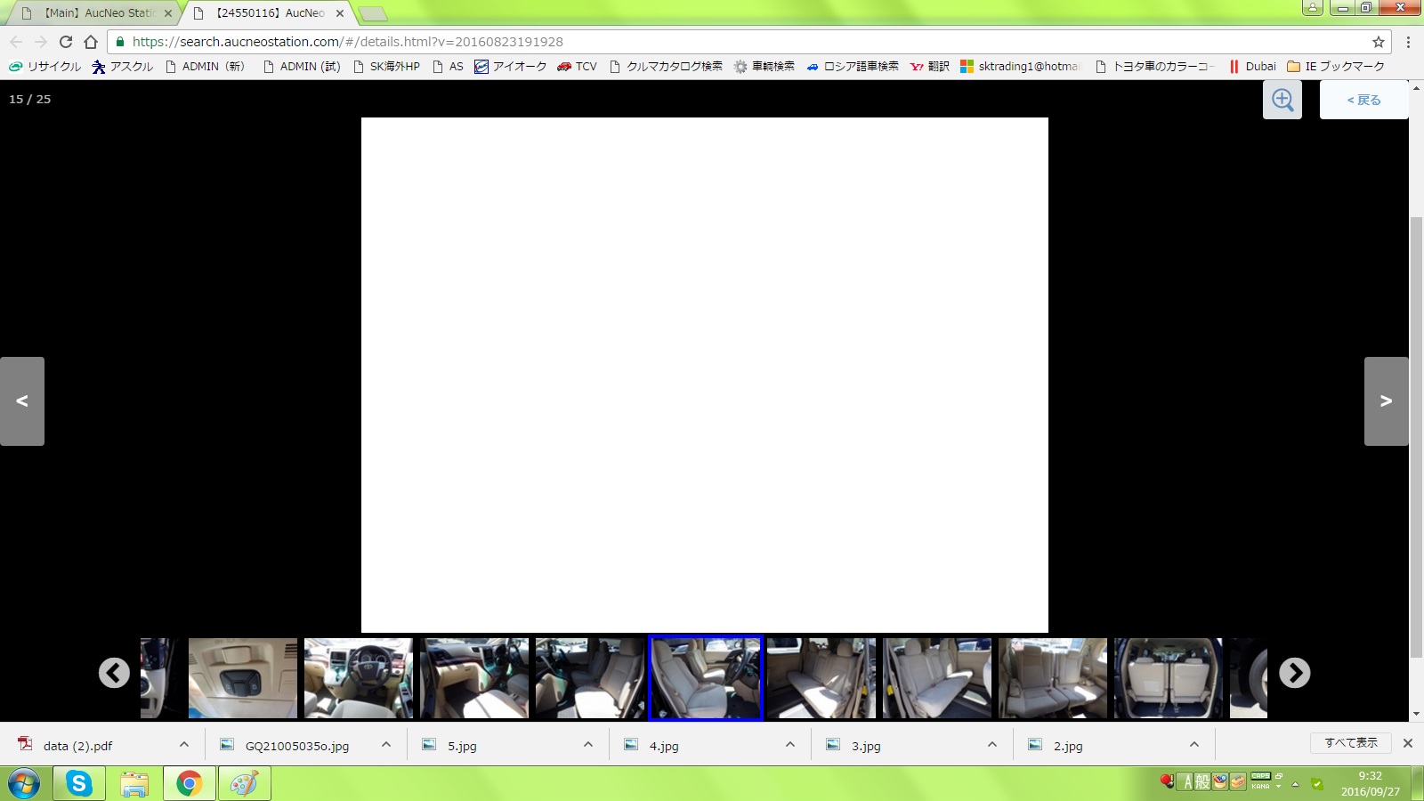Viewport: 1424px width, 801px height.
Task: Advance thumbnail strip with right arrow circle
Action: 1294,673
